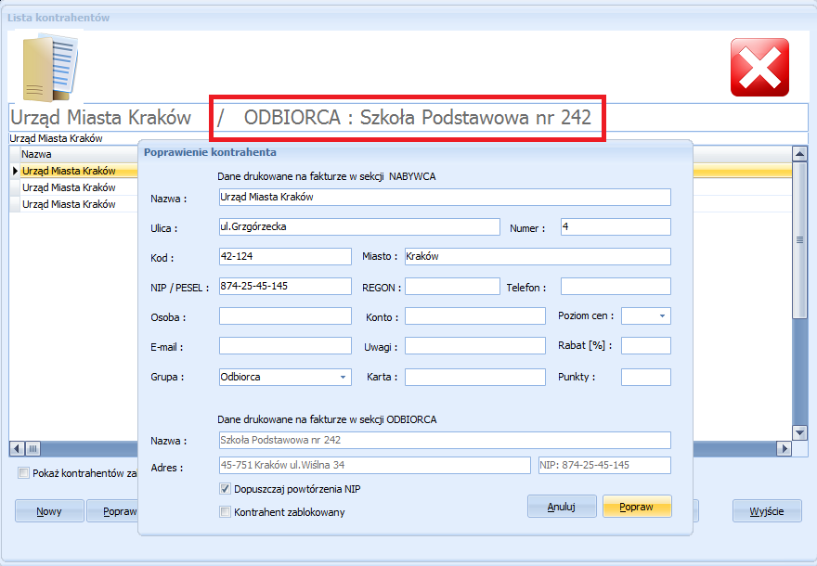Click the E-mail input field
This screenshot has height=566, width=817.
(x=286, y=346)
